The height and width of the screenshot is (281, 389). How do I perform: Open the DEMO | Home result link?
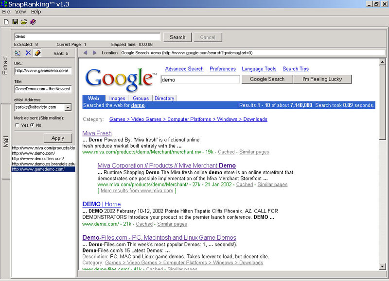tap(102, 204)
